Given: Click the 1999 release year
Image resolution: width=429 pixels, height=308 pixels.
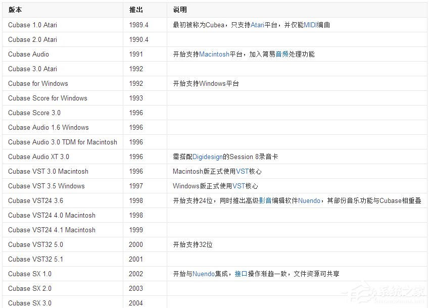Looking at the screenshot, I should [136, 230].
